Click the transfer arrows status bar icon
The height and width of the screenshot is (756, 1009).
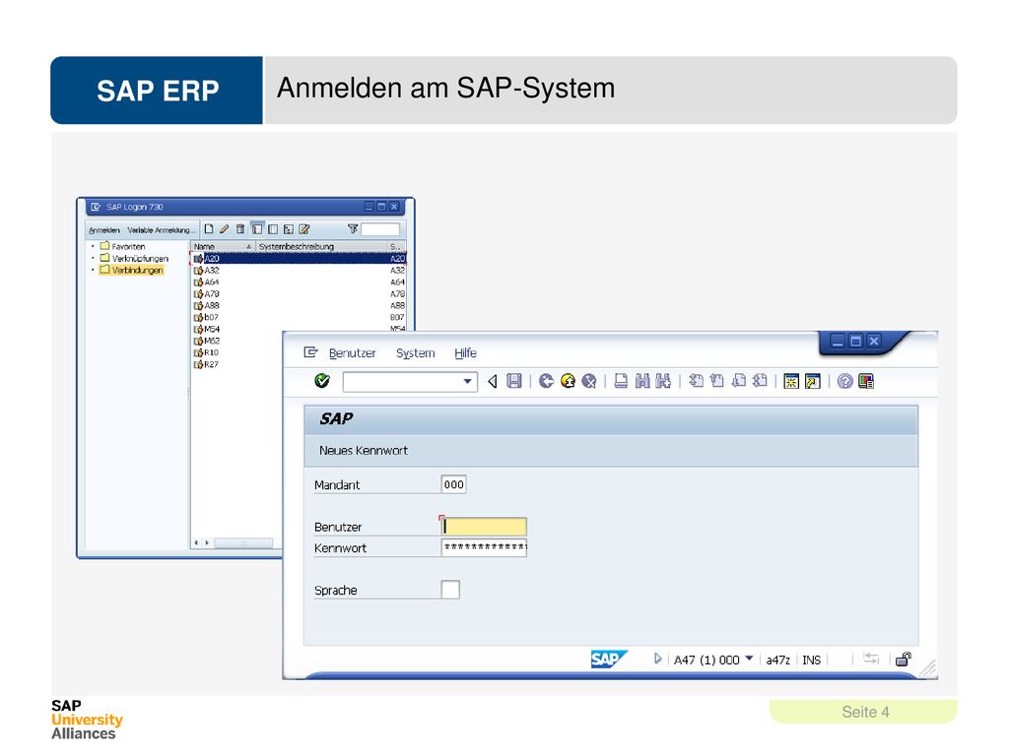click(x=871, y=659)
